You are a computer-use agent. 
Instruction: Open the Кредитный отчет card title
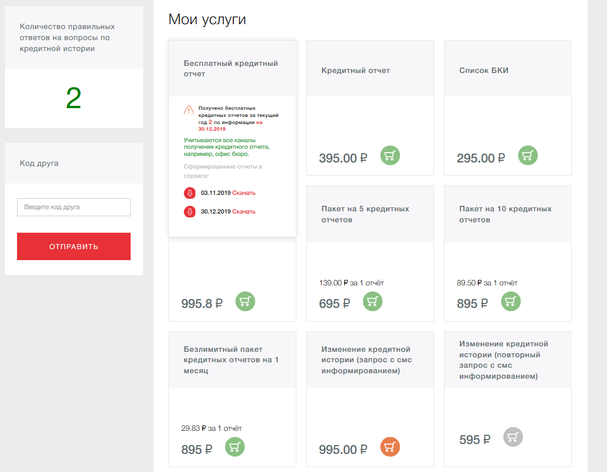point(356,70)
